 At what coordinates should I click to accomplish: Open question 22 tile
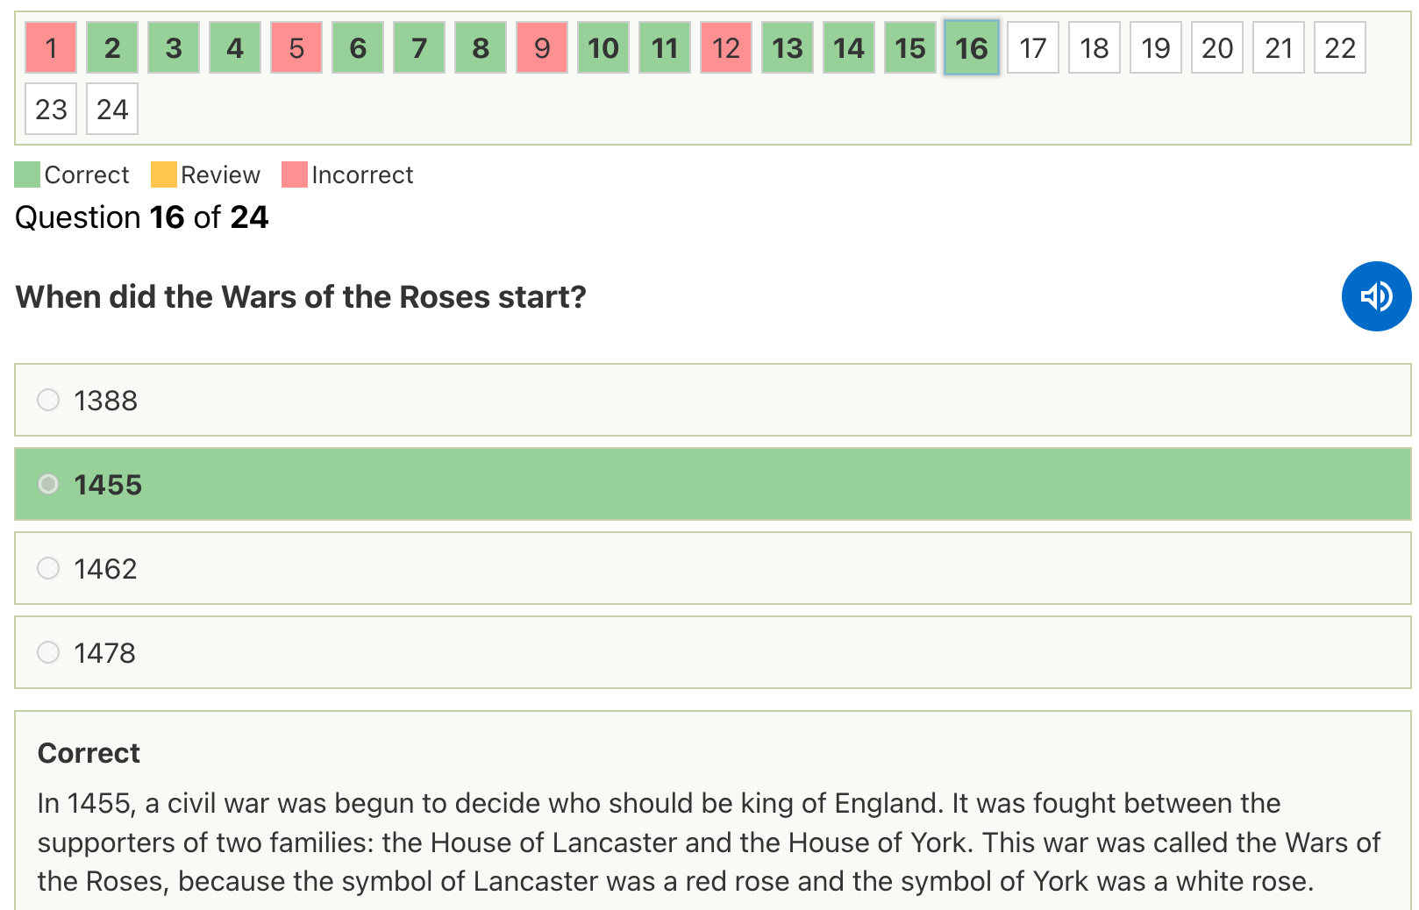1340,47
